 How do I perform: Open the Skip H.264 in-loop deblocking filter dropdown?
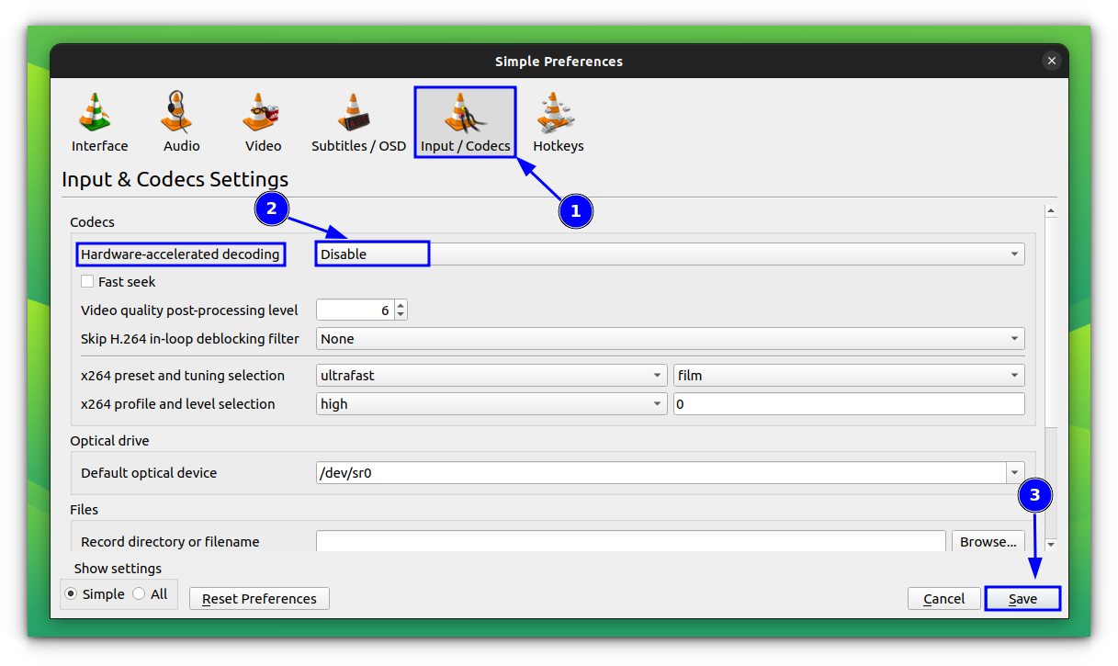click(x=1014, y=338)
